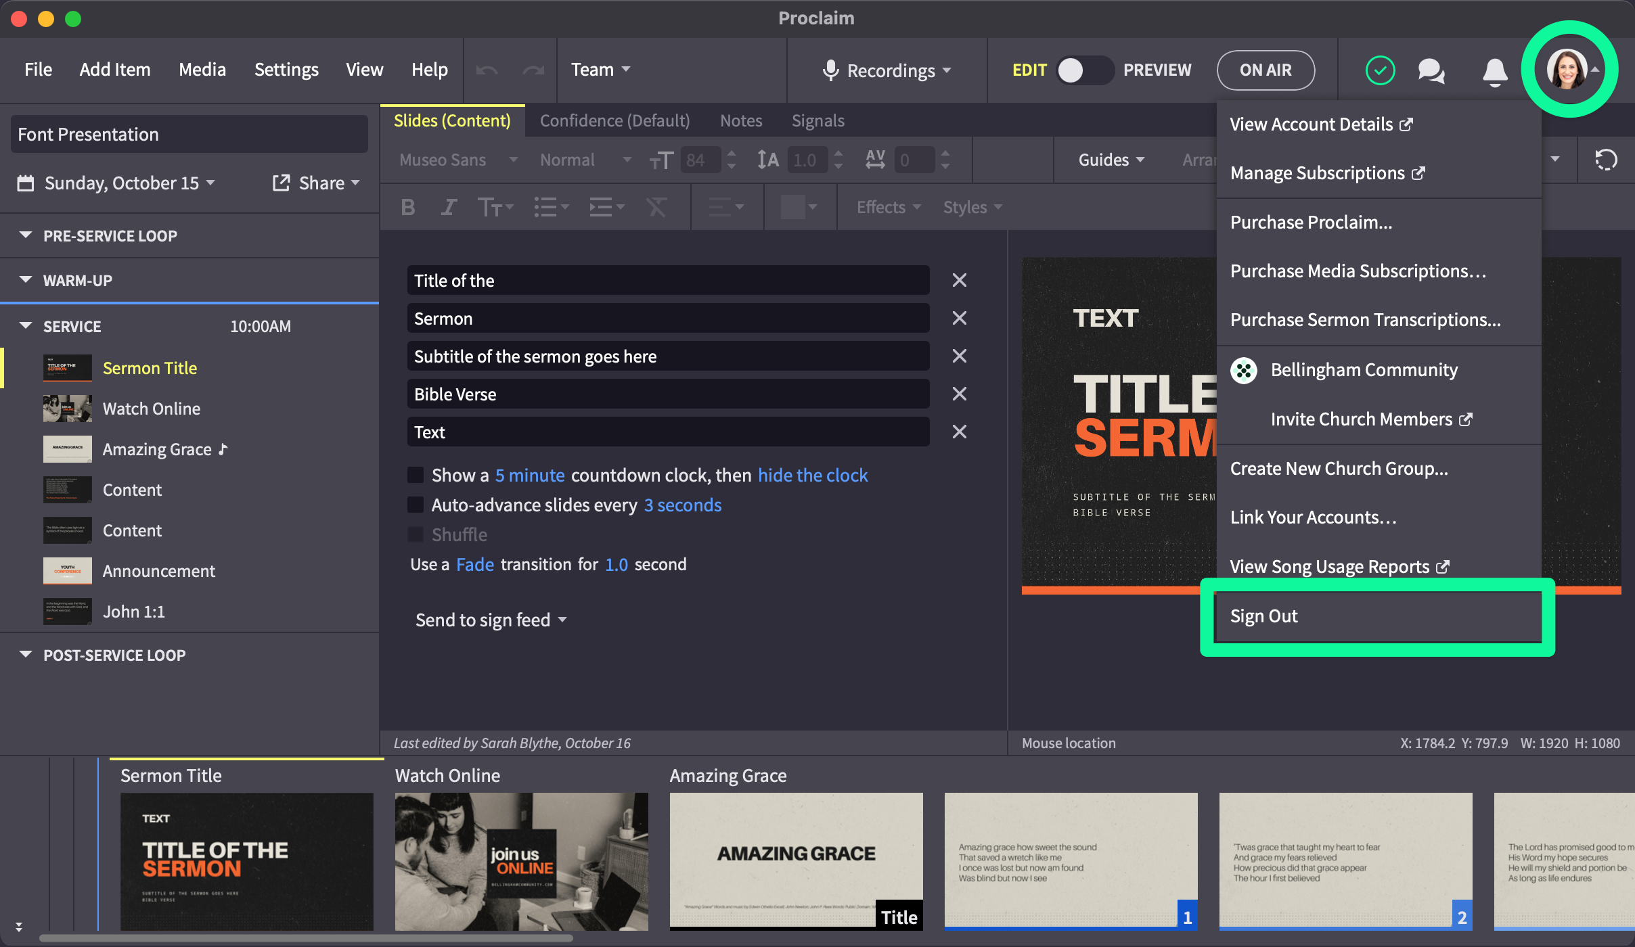1635x947 pixels.
Task: Remove the Bible Verse field
Action: (x=959, y=394)
